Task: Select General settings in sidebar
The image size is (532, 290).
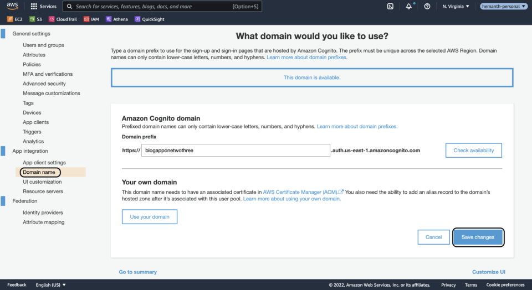Action: (x=31, y=34)
